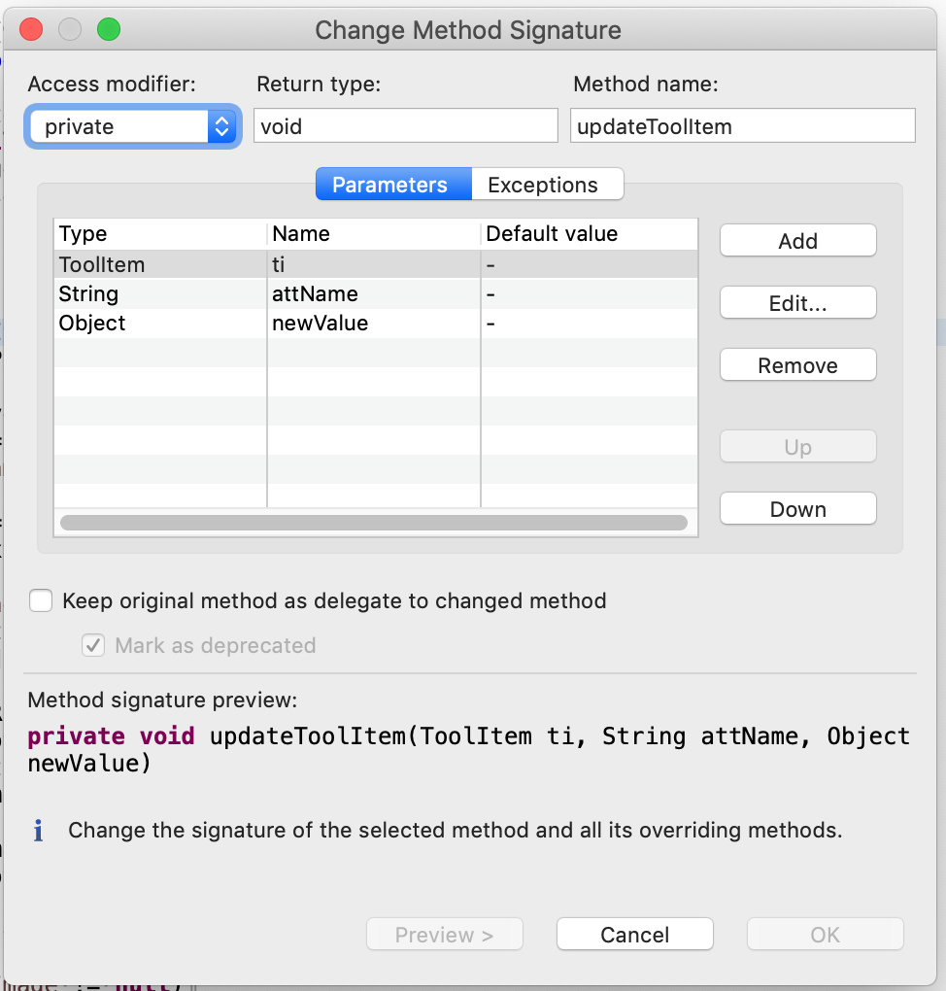Click the green zoom window button
The image size is (946, 991).
(x=109, y=30)
